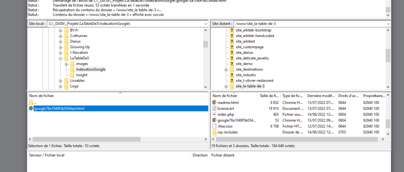Expand the site_destinations remote folder node
Viewport: 404px width, 172px height.
click(x=226, y=69)
